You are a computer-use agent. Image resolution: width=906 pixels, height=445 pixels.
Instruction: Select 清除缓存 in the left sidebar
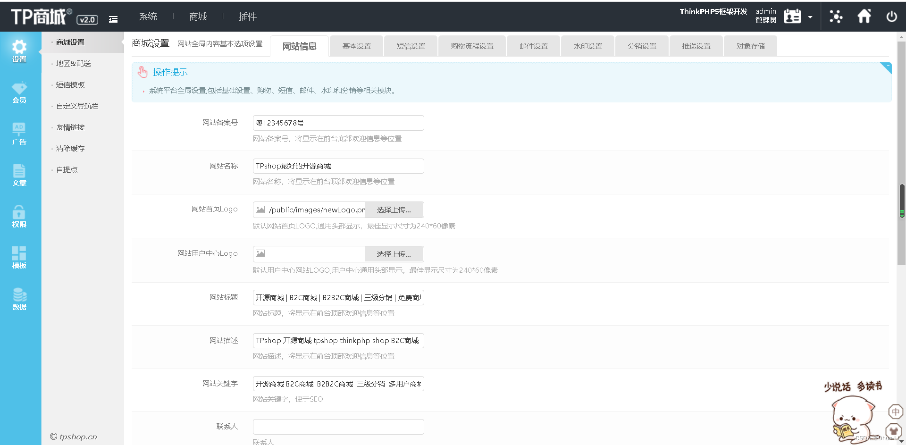tap(71, 148)
